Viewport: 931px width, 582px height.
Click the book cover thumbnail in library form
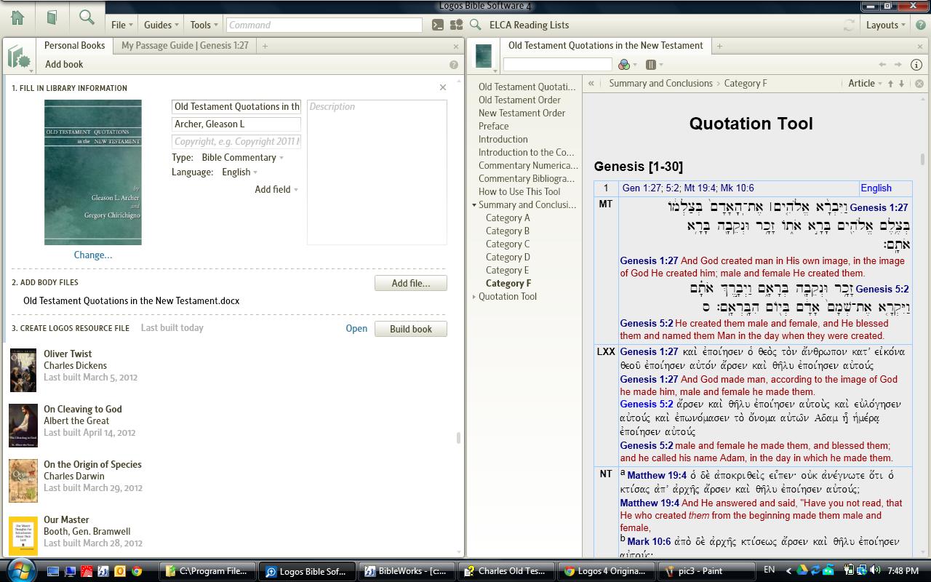click(x=93, y=172)
